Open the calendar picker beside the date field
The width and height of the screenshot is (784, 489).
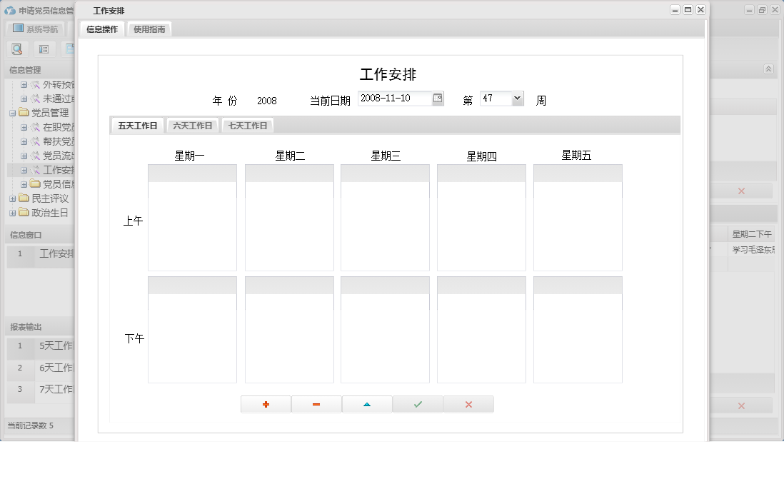[436, 98]
